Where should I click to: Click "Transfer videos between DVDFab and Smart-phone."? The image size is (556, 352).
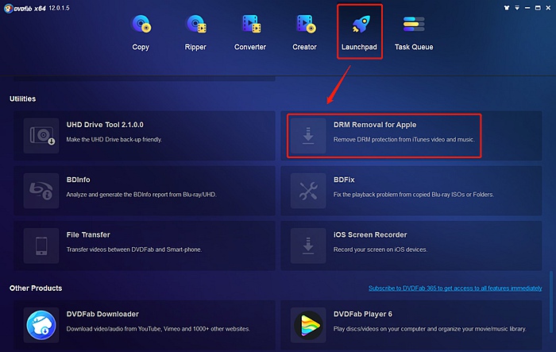click(134, 249)
